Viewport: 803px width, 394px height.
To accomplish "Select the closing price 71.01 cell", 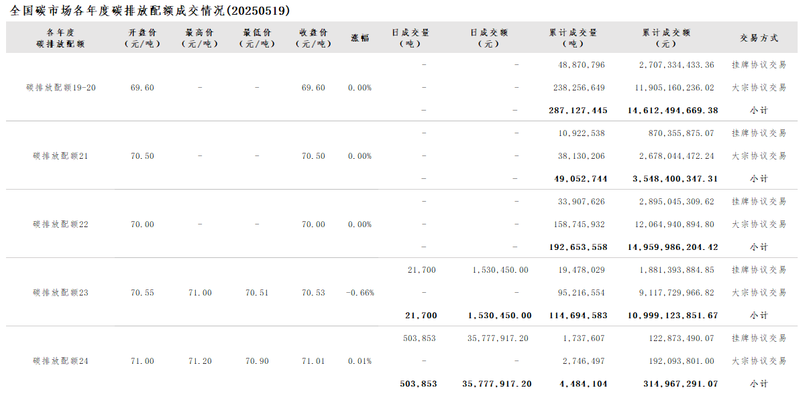I will tap(313, 361).
